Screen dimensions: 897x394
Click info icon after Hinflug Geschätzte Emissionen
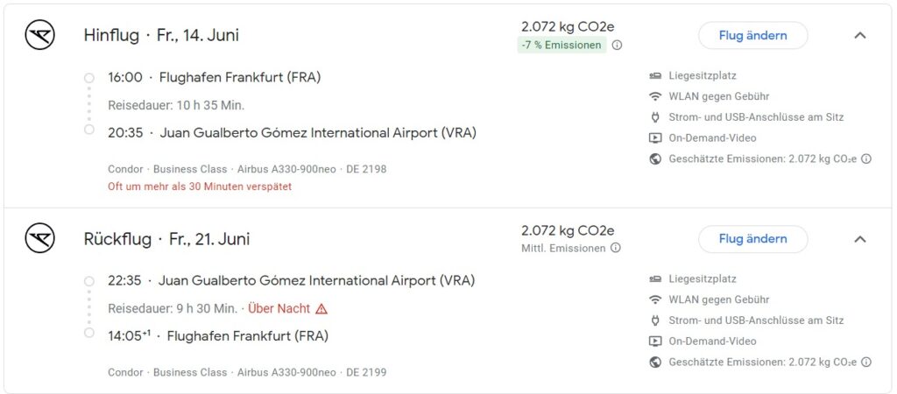point(866,158)
